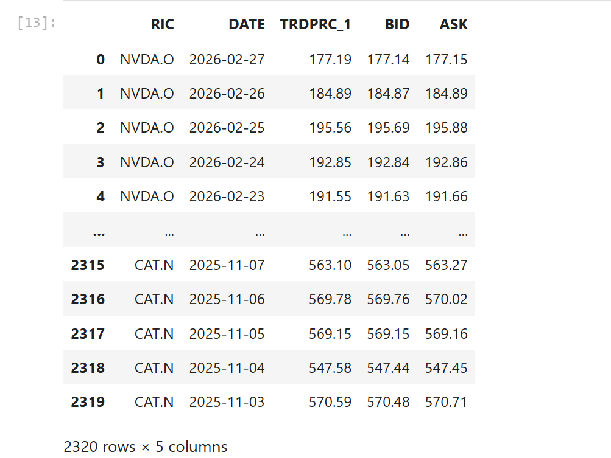The height and width of the screenshot is (458, 611).
Task: Click date 2026-02-25 cell
Action: [x=227, y=128]
